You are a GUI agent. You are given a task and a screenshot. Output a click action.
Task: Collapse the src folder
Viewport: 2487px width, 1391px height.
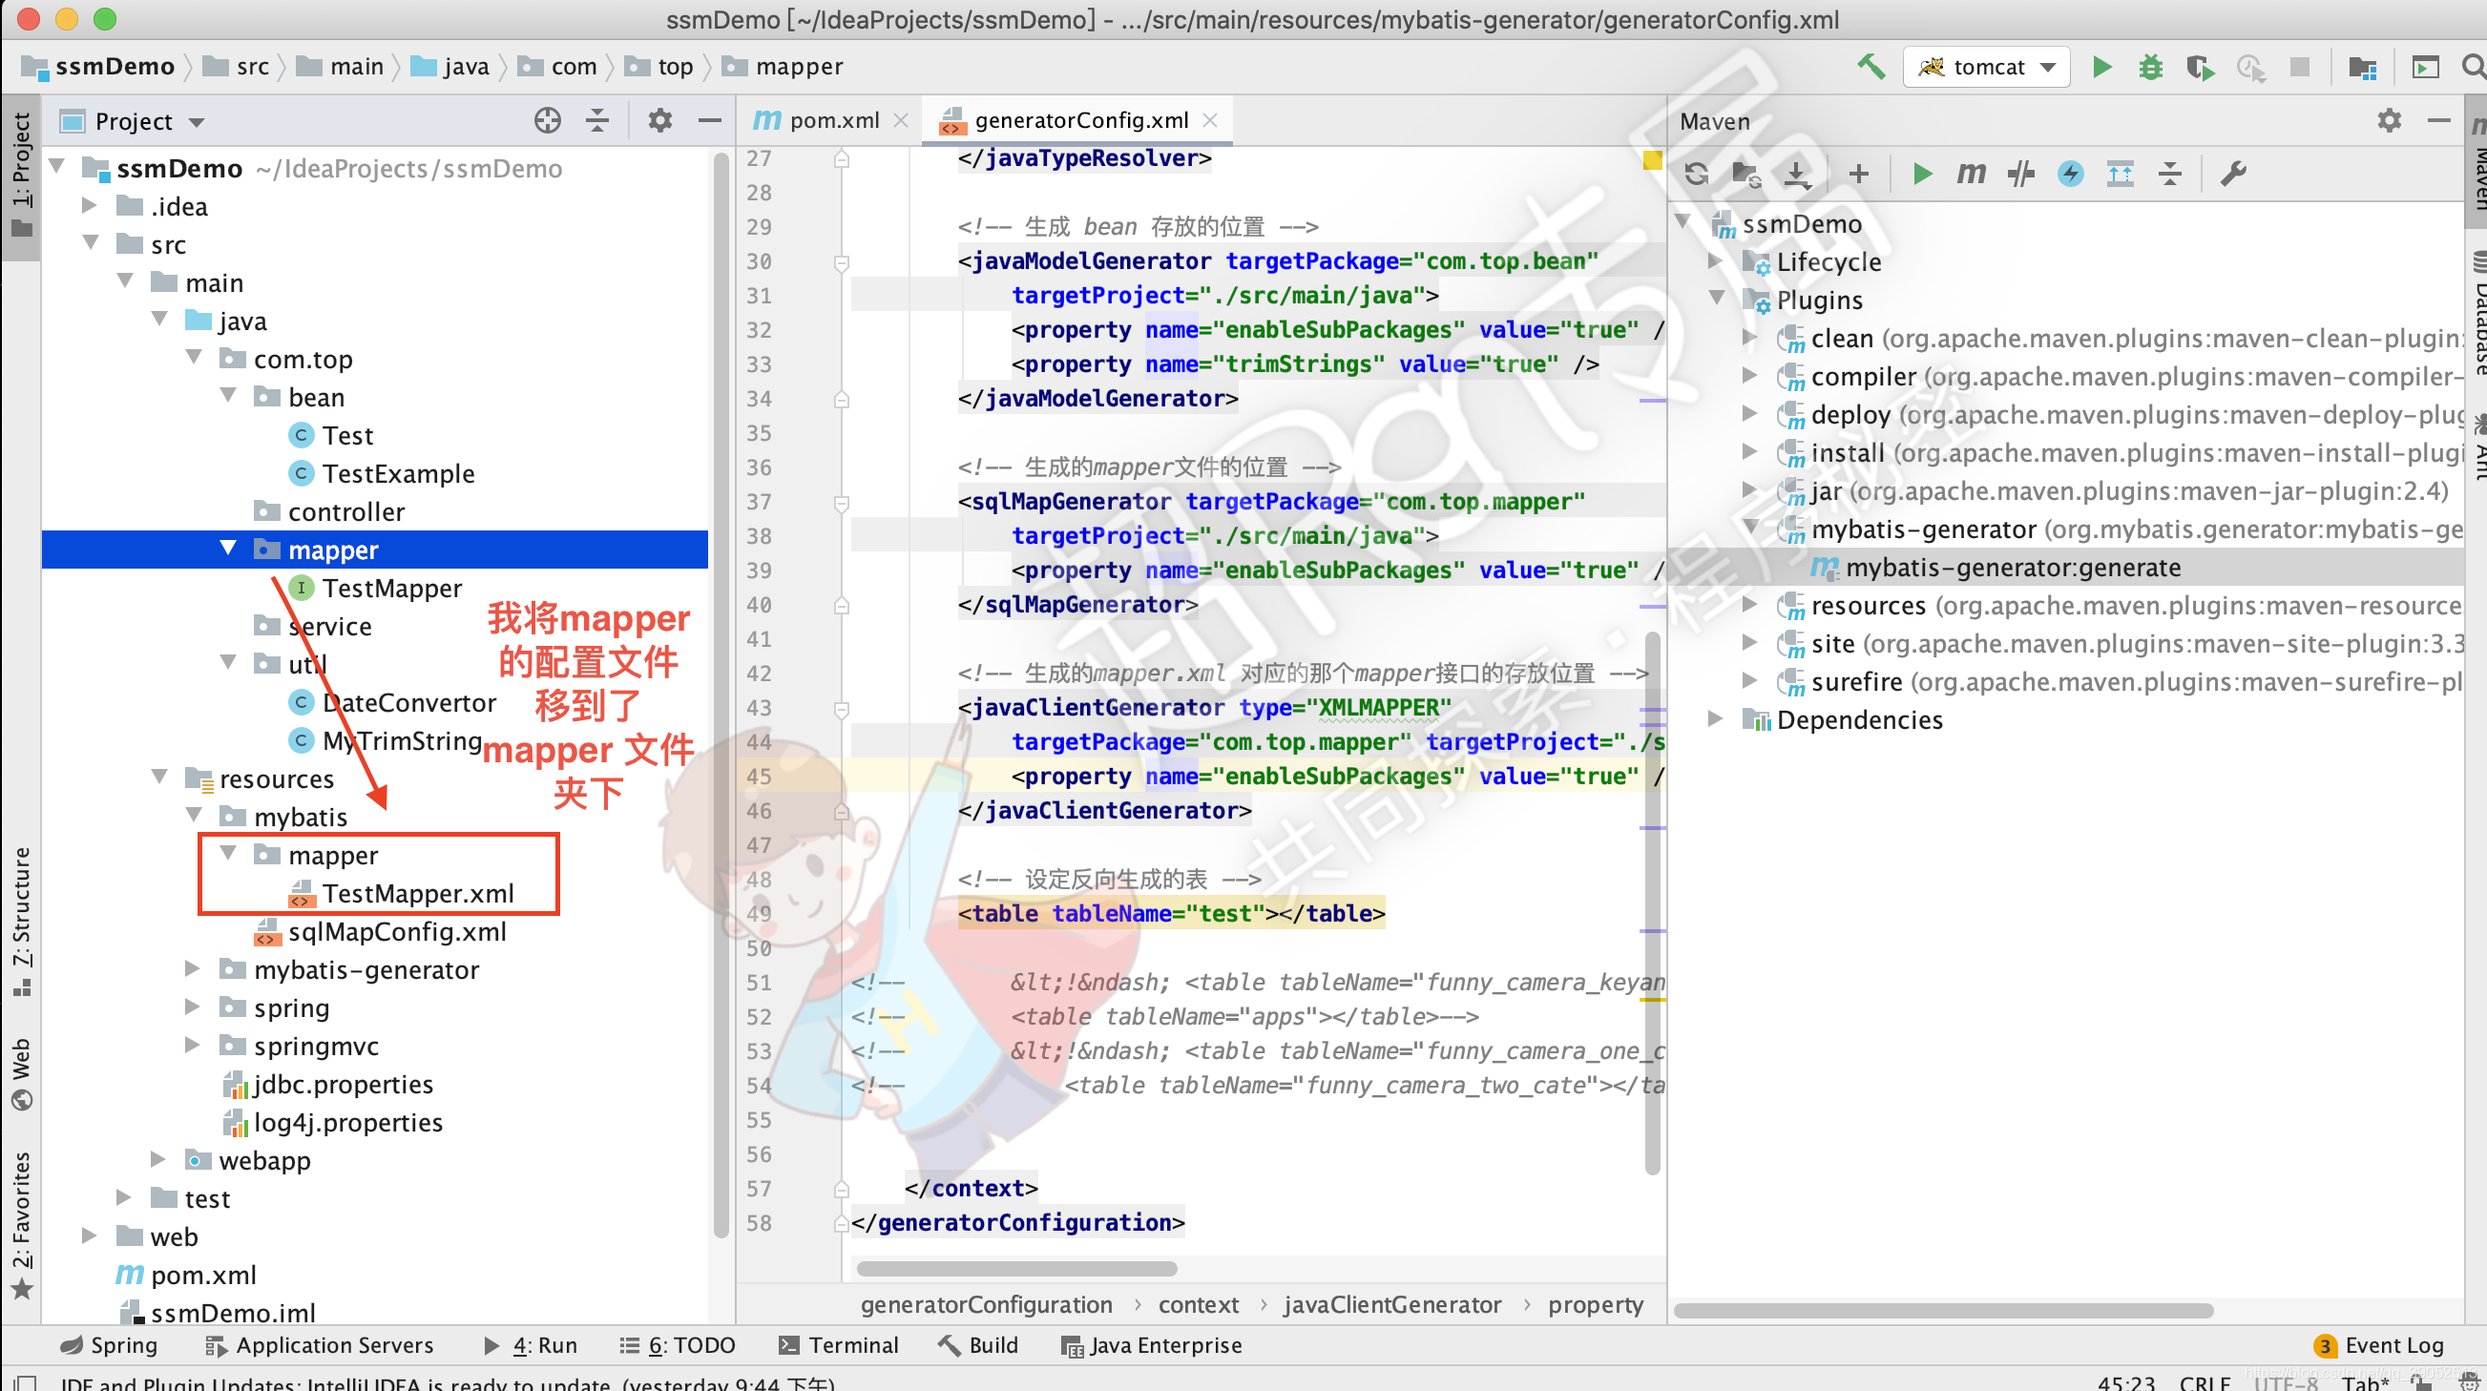tap(91, 243)
